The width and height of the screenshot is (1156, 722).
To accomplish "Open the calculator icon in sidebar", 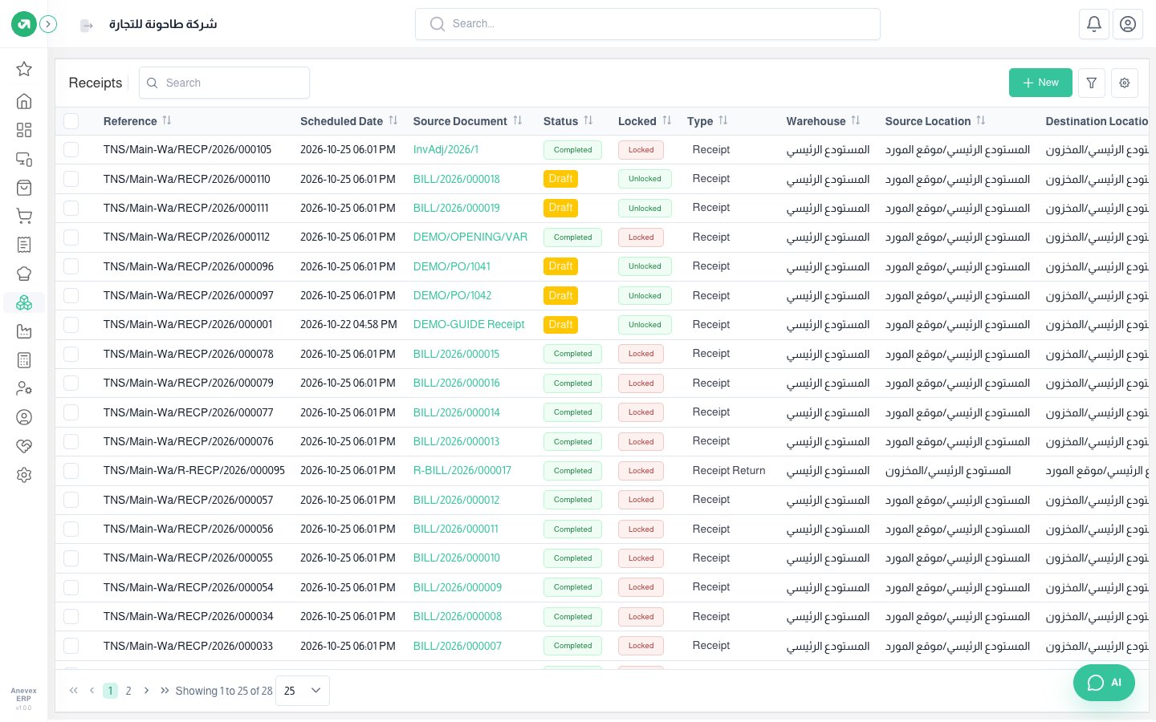I will [x=24, y=360].
